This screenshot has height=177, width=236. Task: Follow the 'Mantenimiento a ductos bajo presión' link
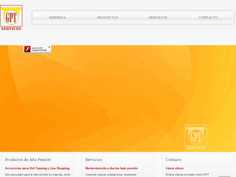pyautogui.click(x=112, y=168)
